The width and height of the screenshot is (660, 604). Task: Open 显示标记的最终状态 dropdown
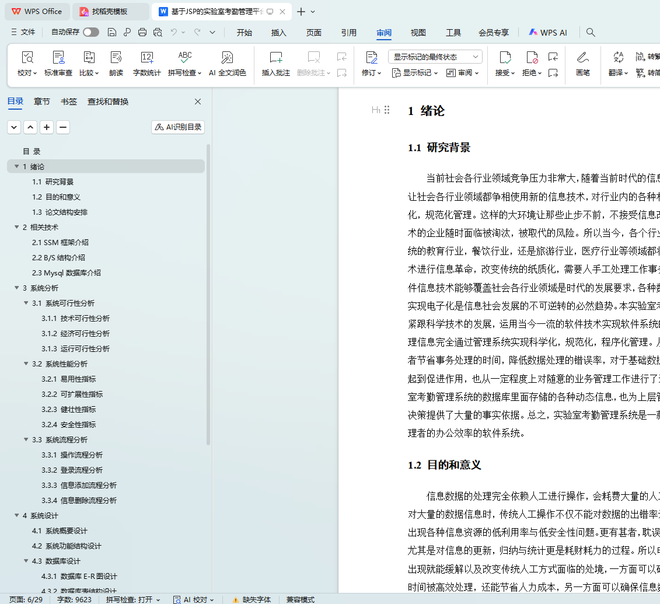click(435, 57)
